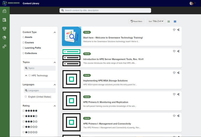Click the Greenwave company logo
Image resolution: width=201 pixels, height=137 pixels.
pyautogui.click(x=11, y=3)
